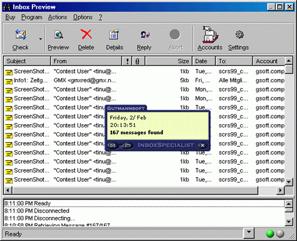Viewport: 297px width, 241px height.
Task: Sort by the Subject column header
Action: [x=27, y=61]
